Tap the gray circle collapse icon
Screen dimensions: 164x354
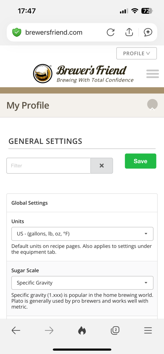153,105
